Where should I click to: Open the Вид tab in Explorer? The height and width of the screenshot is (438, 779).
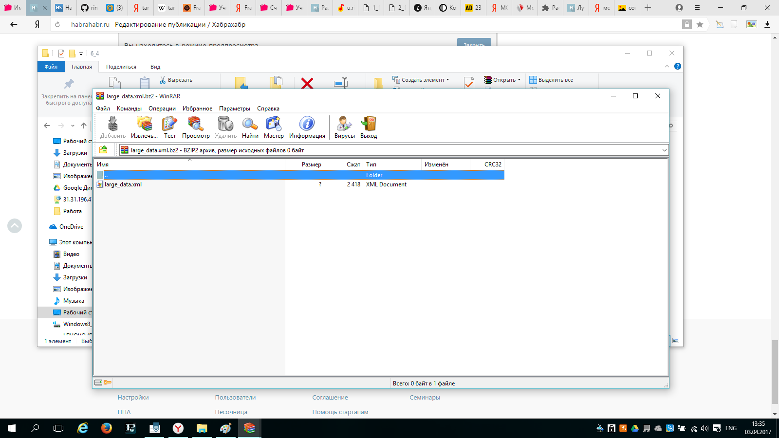coord(155,67)
